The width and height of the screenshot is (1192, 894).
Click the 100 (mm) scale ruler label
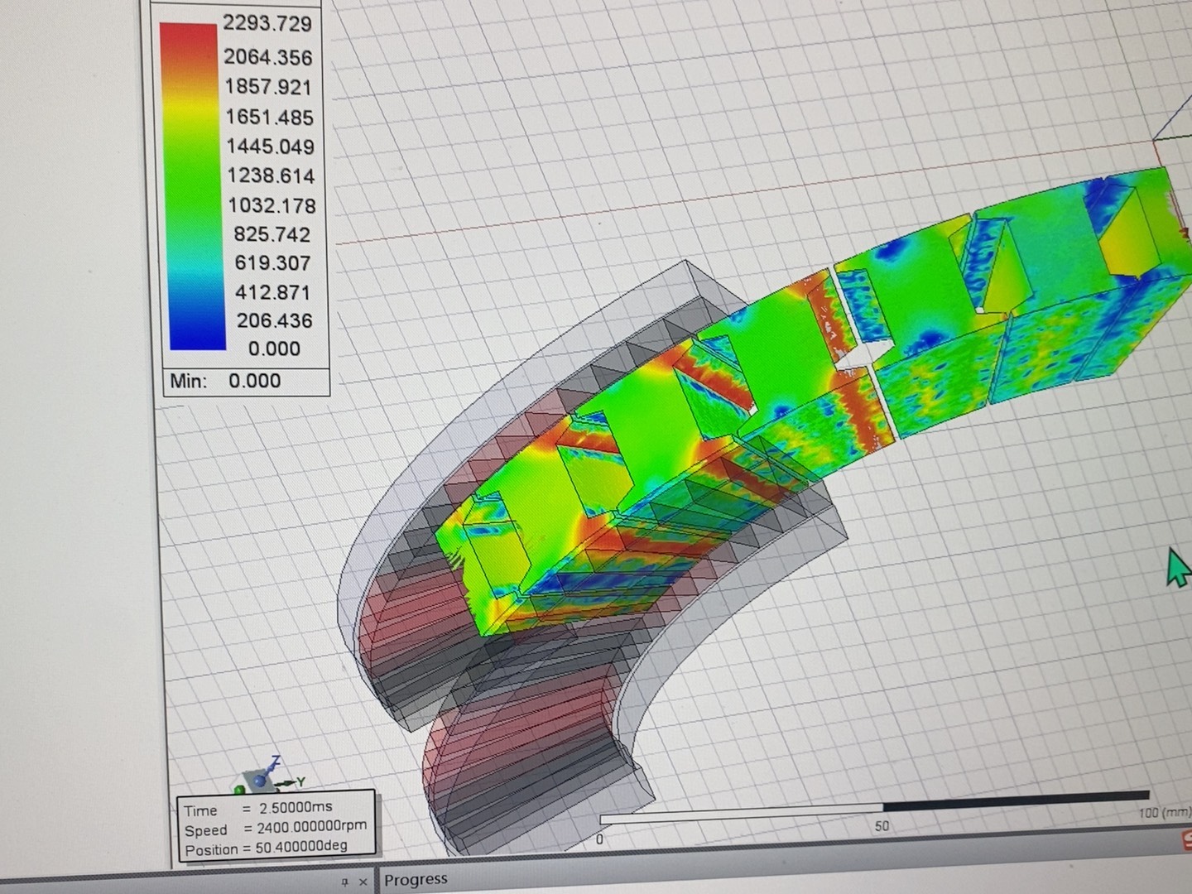click(1165, 813)
